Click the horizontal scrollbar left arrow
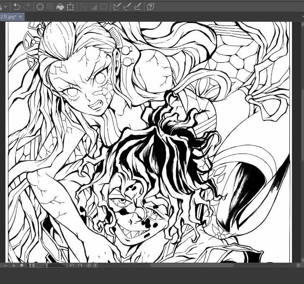 tap(96, 265)
